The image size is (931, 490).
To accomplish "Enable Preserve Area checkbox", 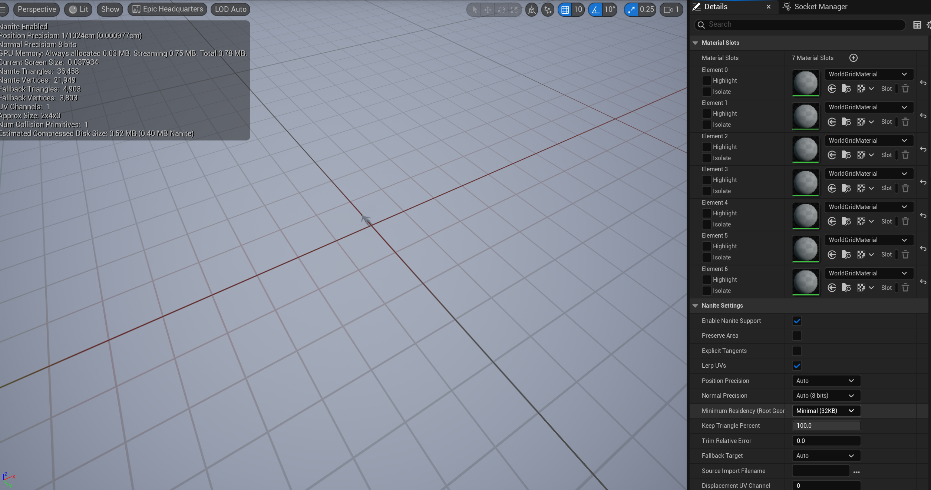I will coord(797,335).
